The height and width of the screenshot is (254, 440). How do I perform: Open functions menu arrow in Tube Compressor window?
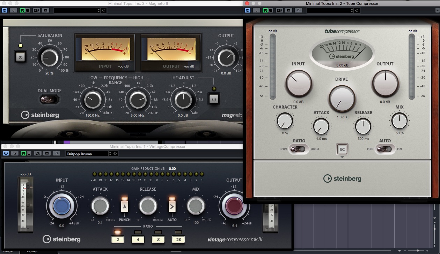coord(437,10)
